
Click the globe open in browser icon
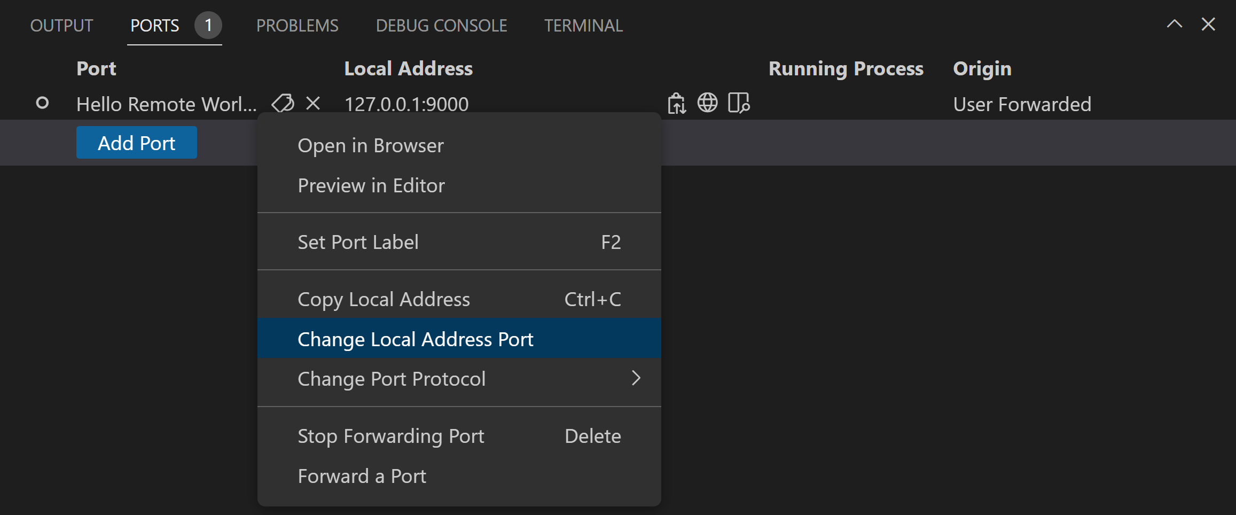tap(707, 103)
